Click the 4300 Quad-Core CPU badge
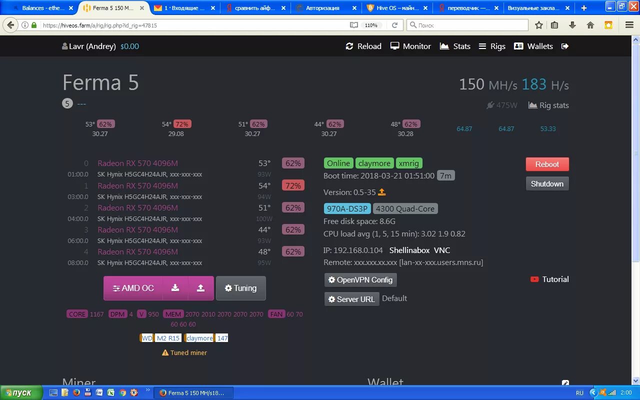 [405, 208]
